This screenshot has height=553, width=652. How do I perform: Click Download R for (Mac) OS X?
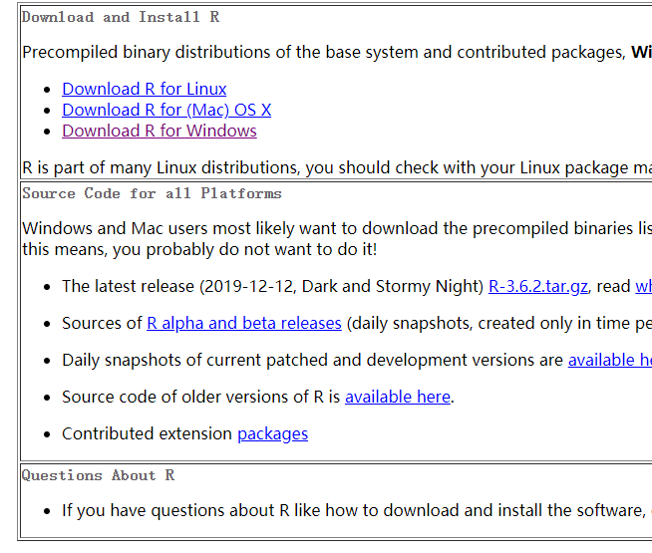[x=165, y=110]
